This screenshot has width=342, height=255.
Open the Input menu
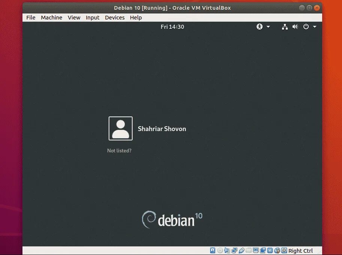tap(93, 18)
